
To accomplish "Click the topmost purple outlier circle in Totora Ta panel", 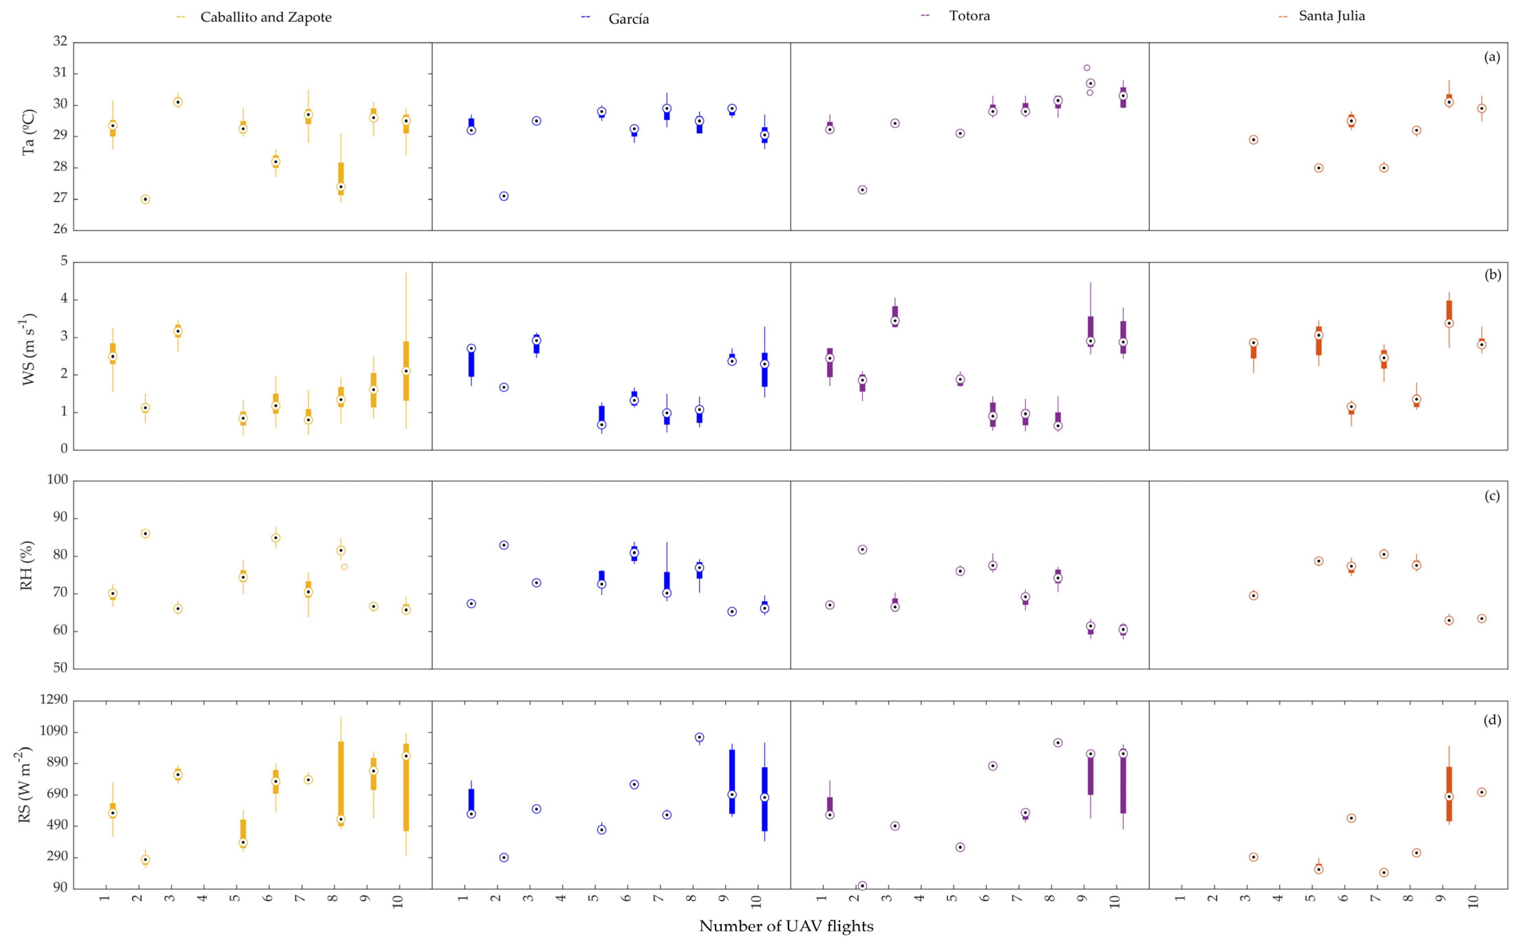I will tap(1087, 68).
